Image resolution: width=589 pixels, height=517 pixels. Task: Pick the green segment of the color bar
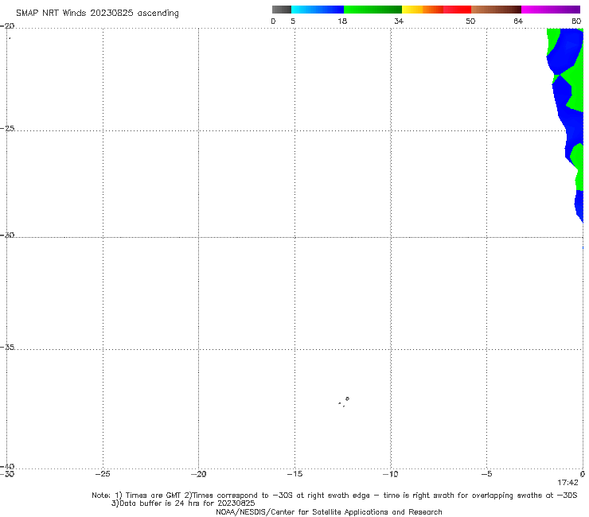point(373,10)
